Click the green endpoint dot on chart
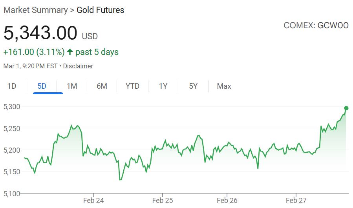Image resolution: width=353 pixels, height=208 pixels. (346, 108)
